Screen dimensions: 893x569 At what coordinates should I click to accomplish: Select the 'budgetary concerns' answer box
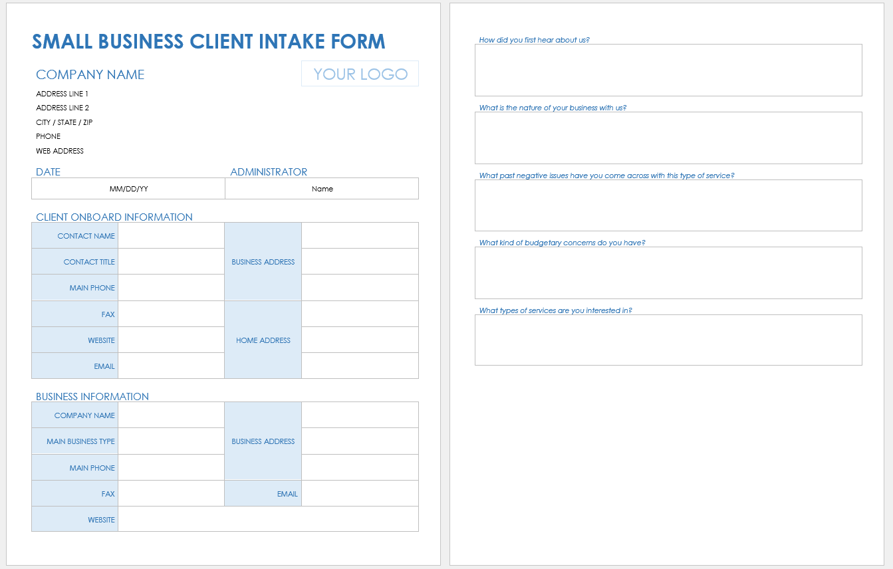[668, 273]
